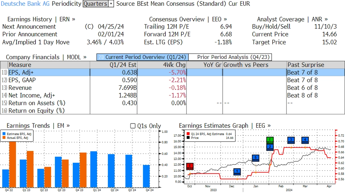Viewport: 345px width, 193px height.
Task: Select the Revenue measure row
Action: click(x=172, y=88)
